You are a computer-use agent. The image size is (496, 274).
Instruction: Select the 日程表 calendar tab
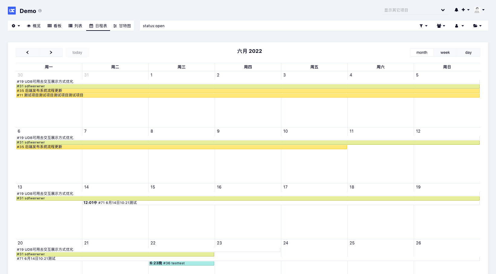click(x=98, y=26)
